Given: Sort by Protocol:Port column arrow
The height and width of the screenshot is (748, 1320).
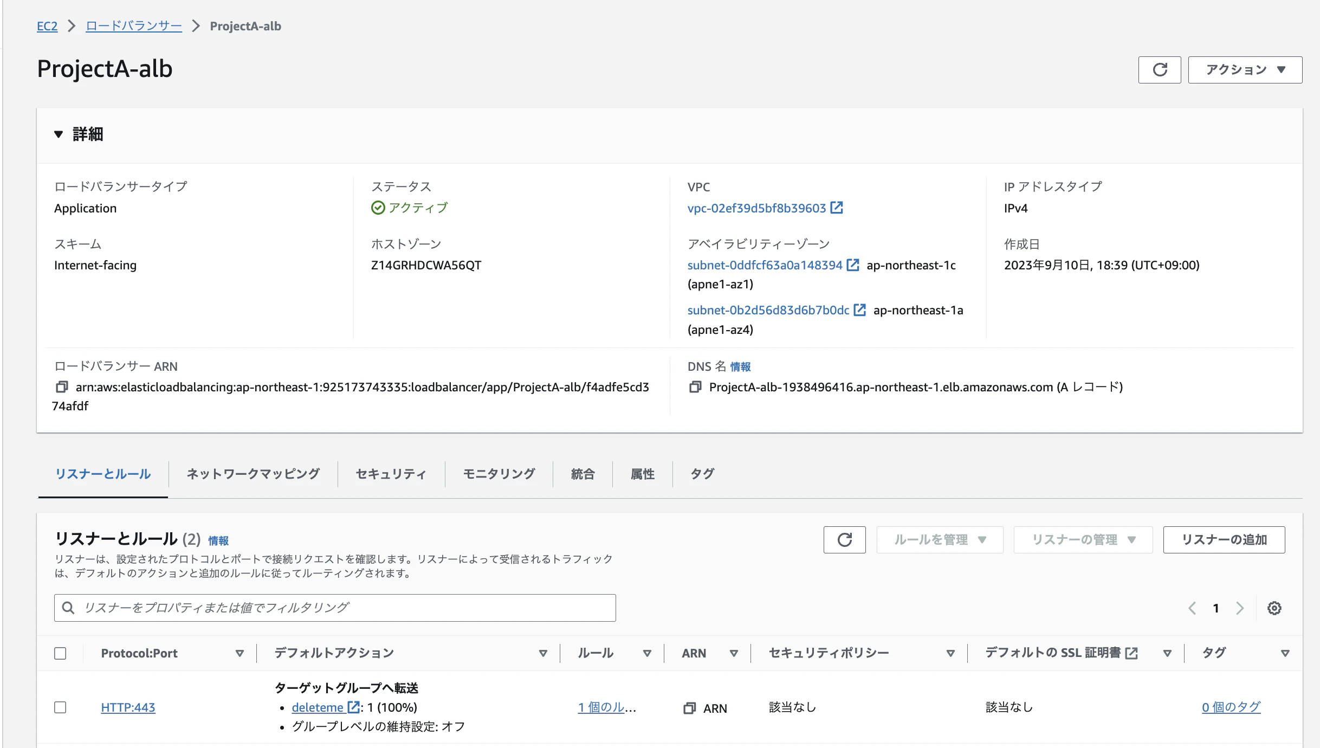Looking at the screenshot, I should (240, 653).
